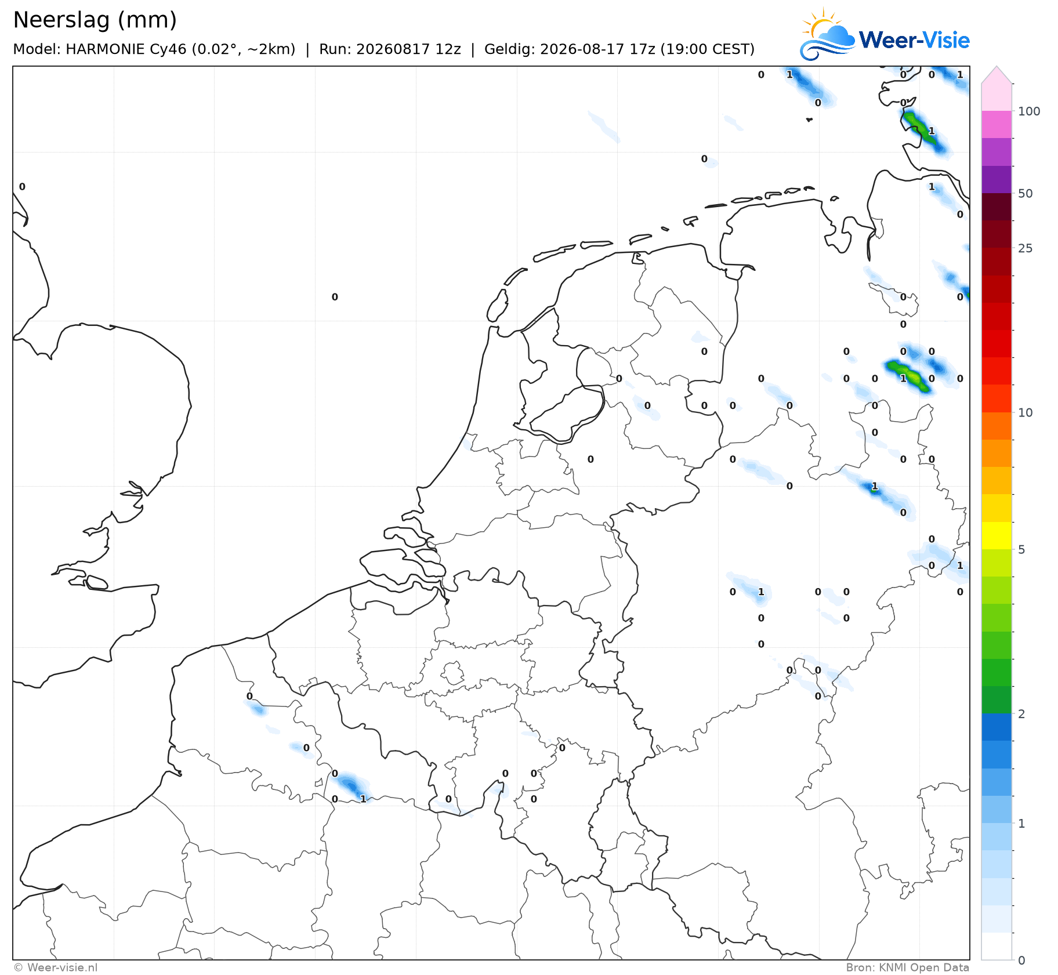Open the © Weer-visie.nl copyright link

pyautogui.click(x=56, y=967)
